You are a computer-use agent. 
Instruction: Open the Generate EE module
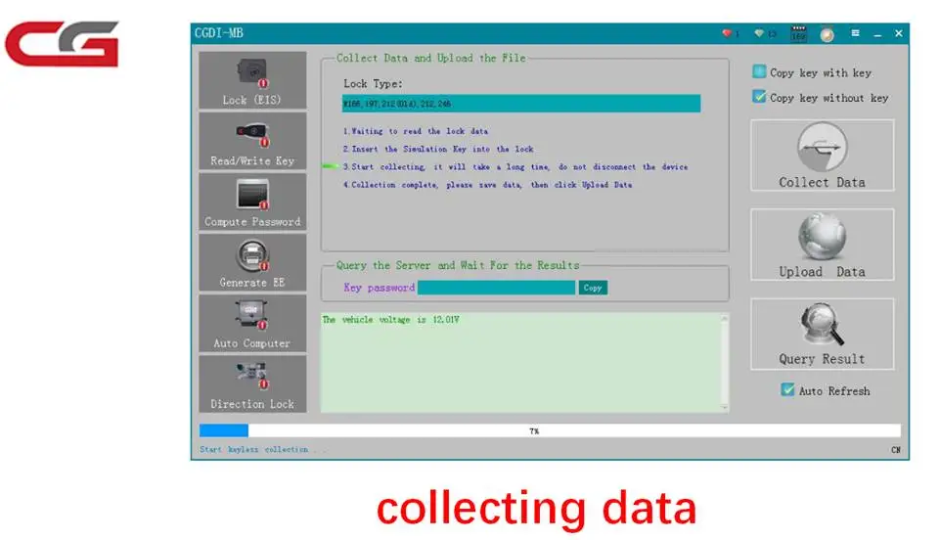coord(252,263)
